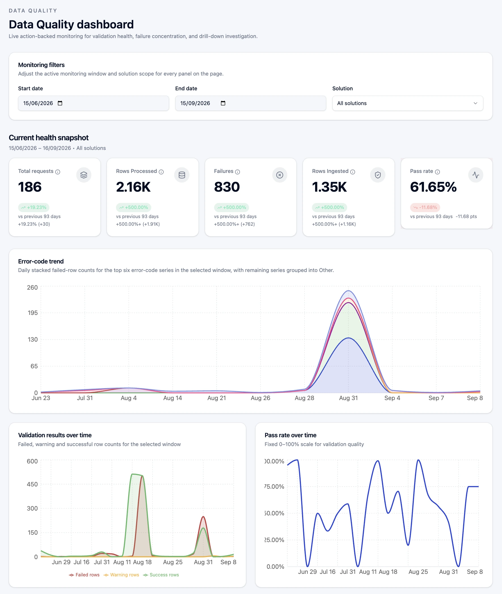Click the 1.35K rows ingested value

coord(329,187)
